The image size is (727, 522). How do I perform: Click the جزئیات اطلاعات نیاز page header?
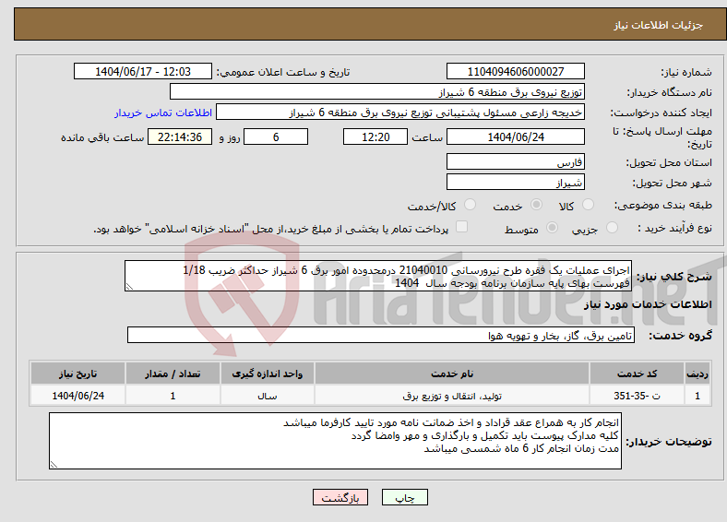coord(658,25)
